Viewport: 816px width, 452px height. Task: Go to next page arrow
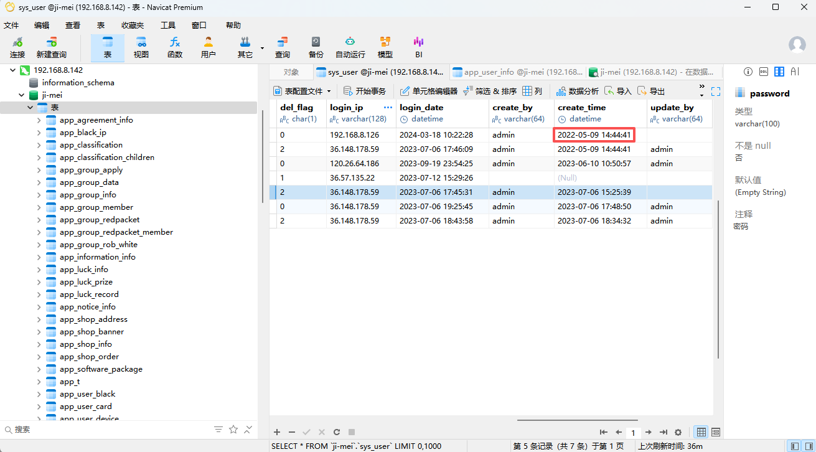pyautogui.click(x=648, y=432)
